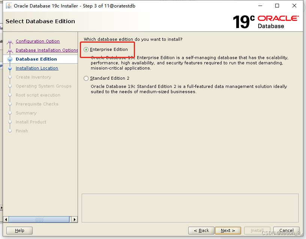Click the Operating System Groups step label
Viewport: 306px width, 239px height.
point(43,86)
